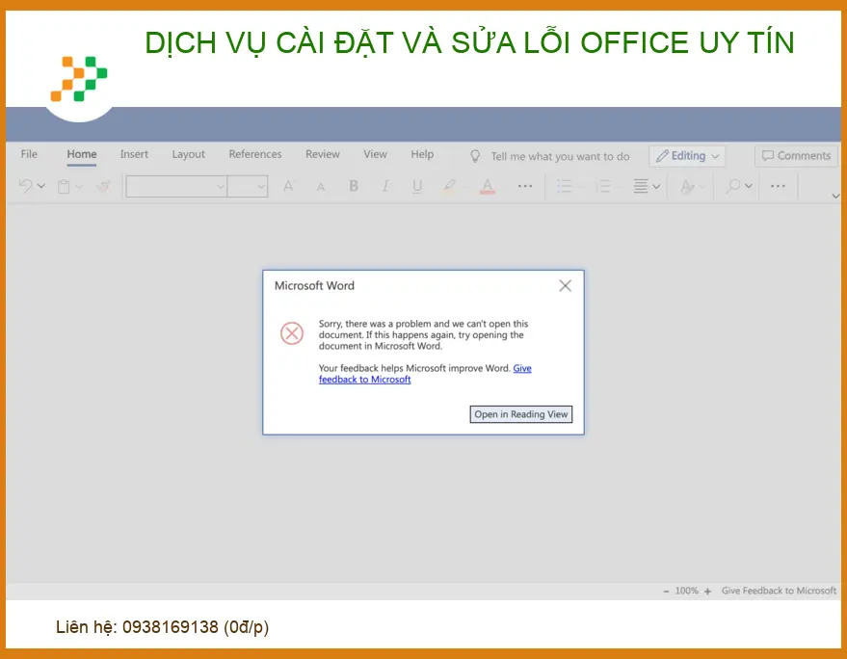The image size is (847, 659).
Task: Click the Find magnifier icon
Action: [x=733, y=186]
